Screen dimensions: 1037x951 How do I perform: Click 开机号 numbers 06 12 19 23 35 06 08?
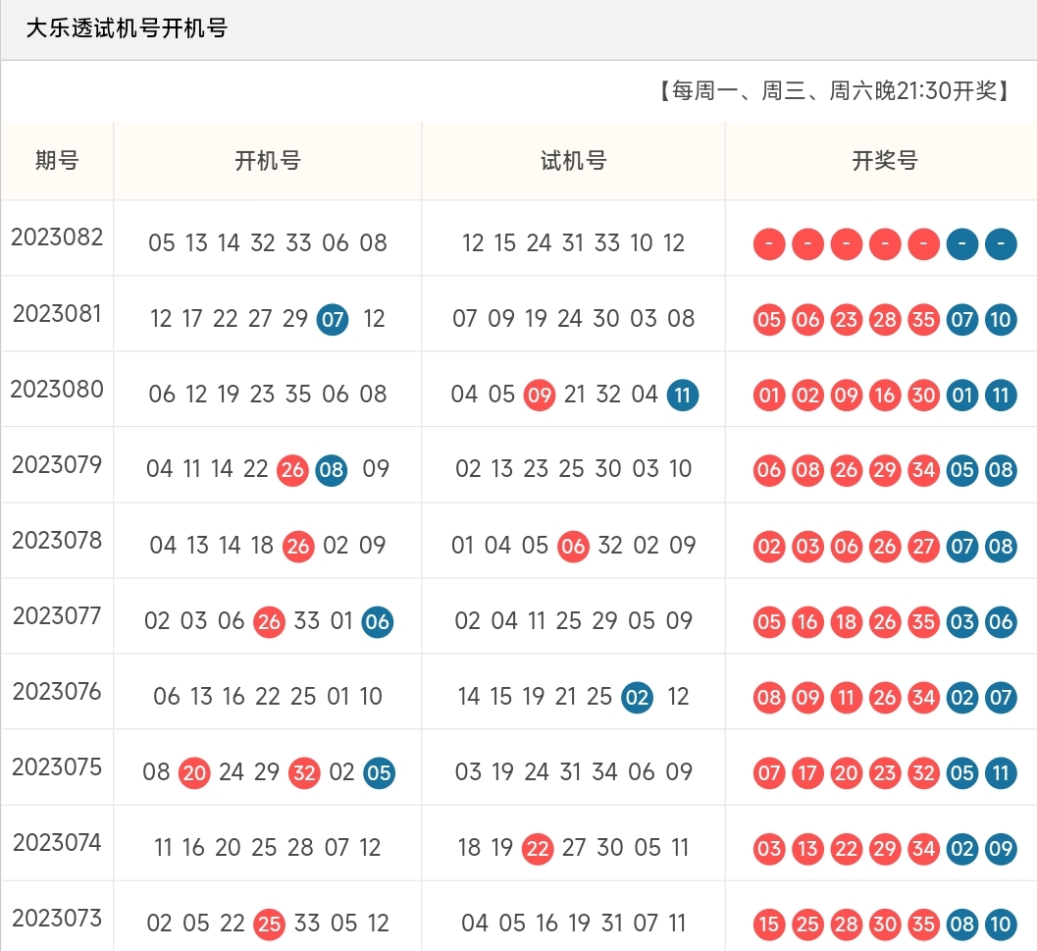coord(268,394)
